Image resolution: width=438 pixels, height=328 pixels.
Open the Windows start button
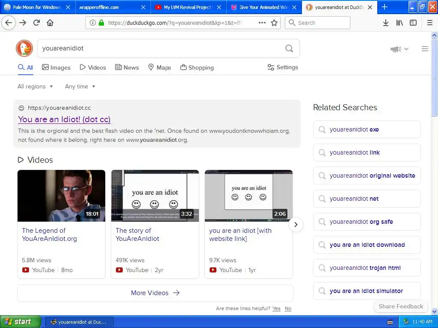[21, 322]
